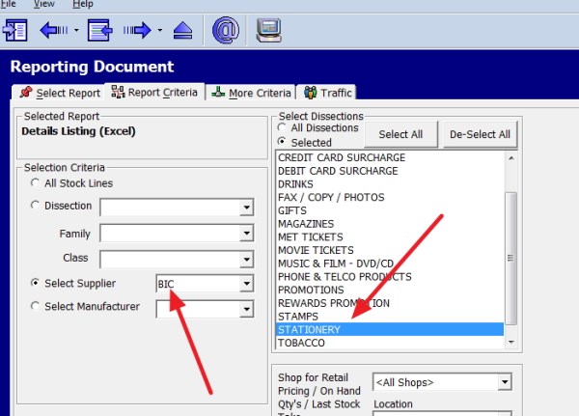Click the import document toolbar icon

pos(14,30)
